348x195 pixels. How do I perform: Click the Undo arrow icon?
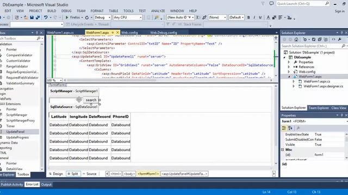[46, 17]
